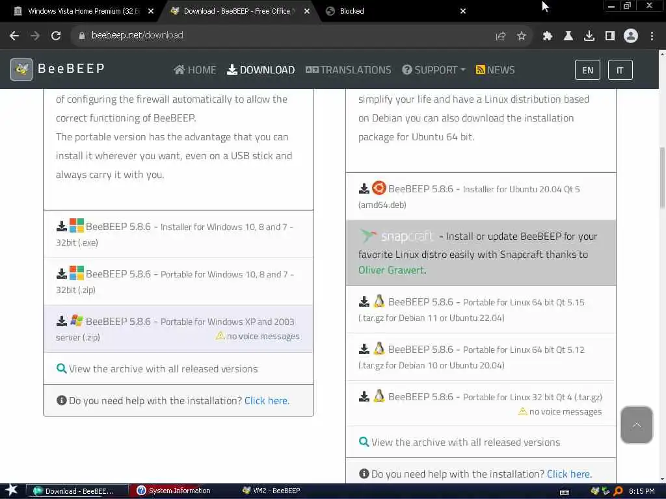Image resolution: width=666 pixels, height=499 pixels.
Task: Open the NEWS feed nav item
Action: click(495, 70)
